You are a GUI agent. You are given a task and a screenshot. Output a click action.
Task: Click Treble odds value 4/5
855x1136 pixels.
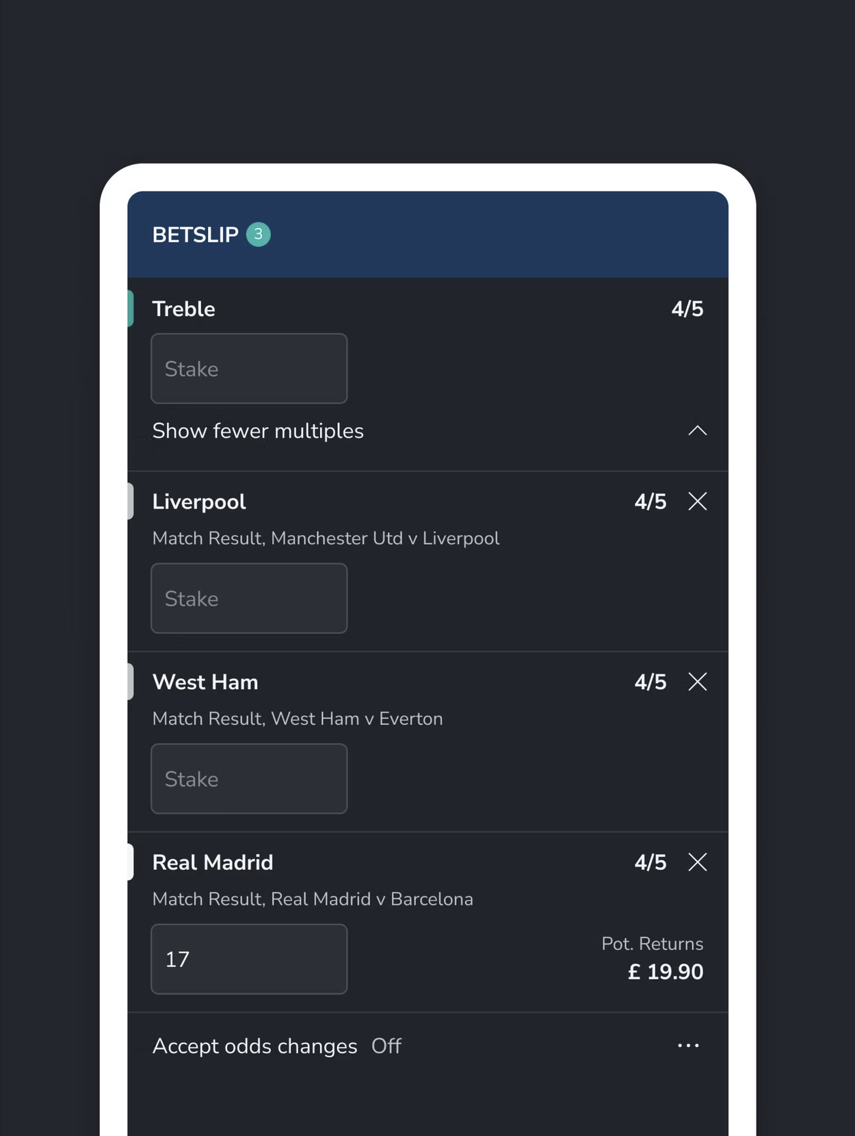687,309
